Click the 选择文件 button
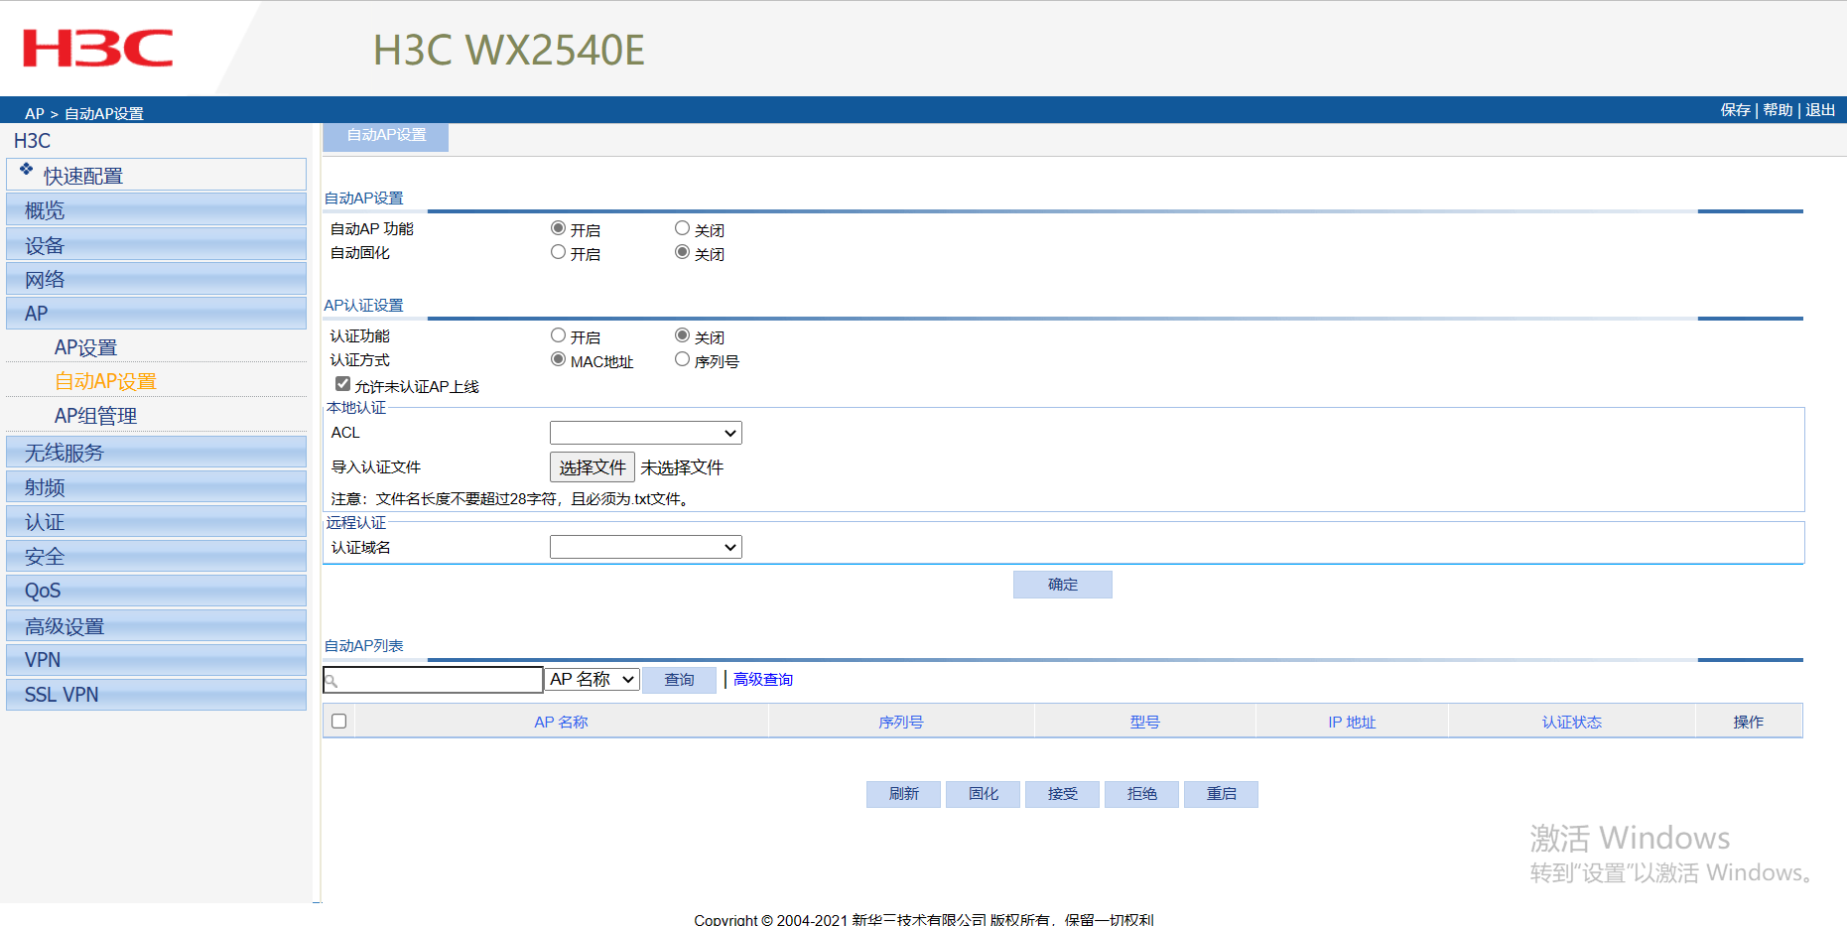 click(x=593, y=467)
